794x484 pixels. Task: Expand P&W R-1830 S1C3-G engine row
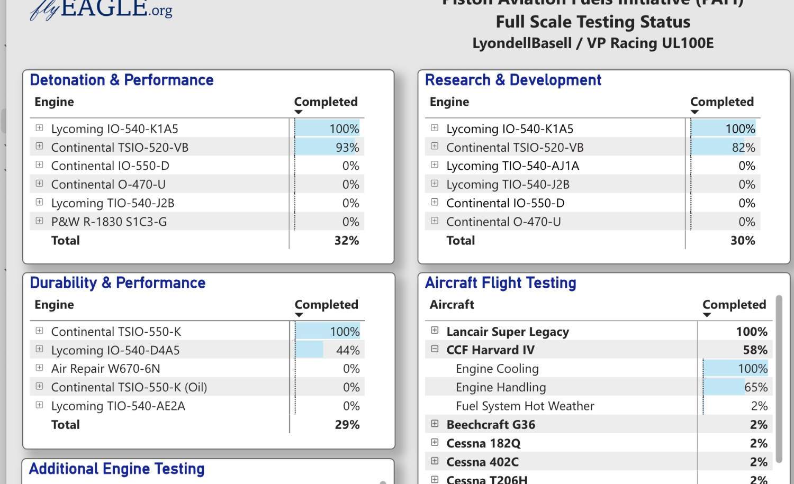point(39,221)
